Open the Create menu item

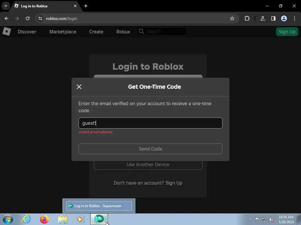pyautogui.click(x=96, y=32)
